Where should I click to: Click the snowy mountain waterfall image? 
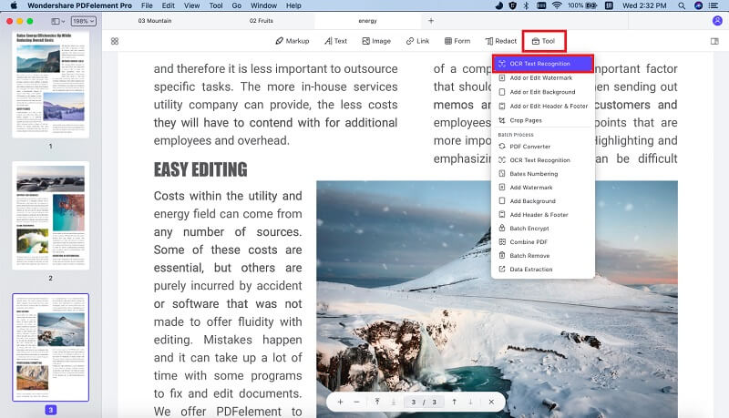497,299
